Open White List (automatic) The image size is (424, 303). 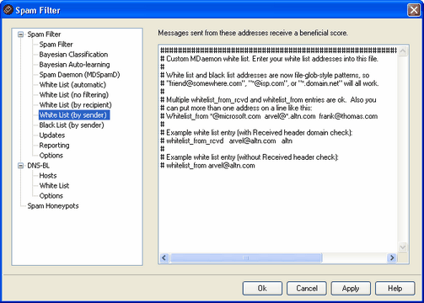[72, 85]
